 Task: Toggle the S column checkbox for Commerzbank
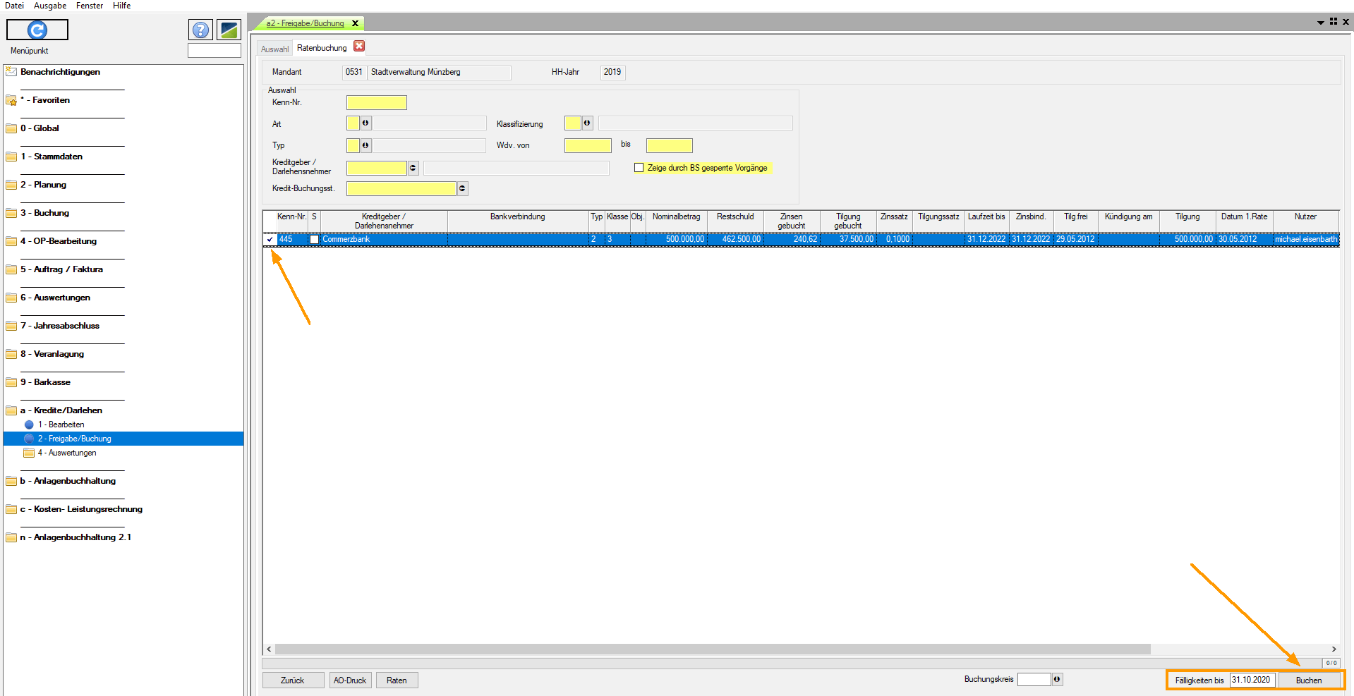point(314,240)
